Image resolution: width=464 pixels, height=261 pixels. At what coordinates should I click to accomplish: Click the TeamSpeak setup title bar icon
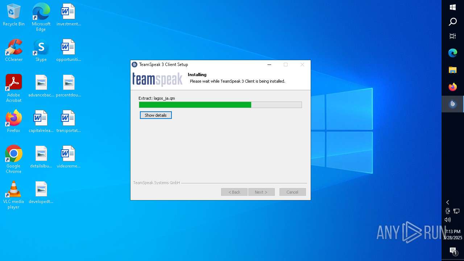coord(134,65)
